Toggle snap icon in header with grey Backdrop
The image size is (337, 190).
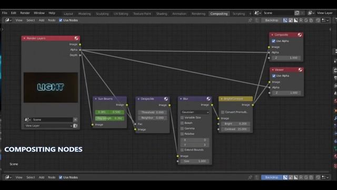click(x=318, y=20)
